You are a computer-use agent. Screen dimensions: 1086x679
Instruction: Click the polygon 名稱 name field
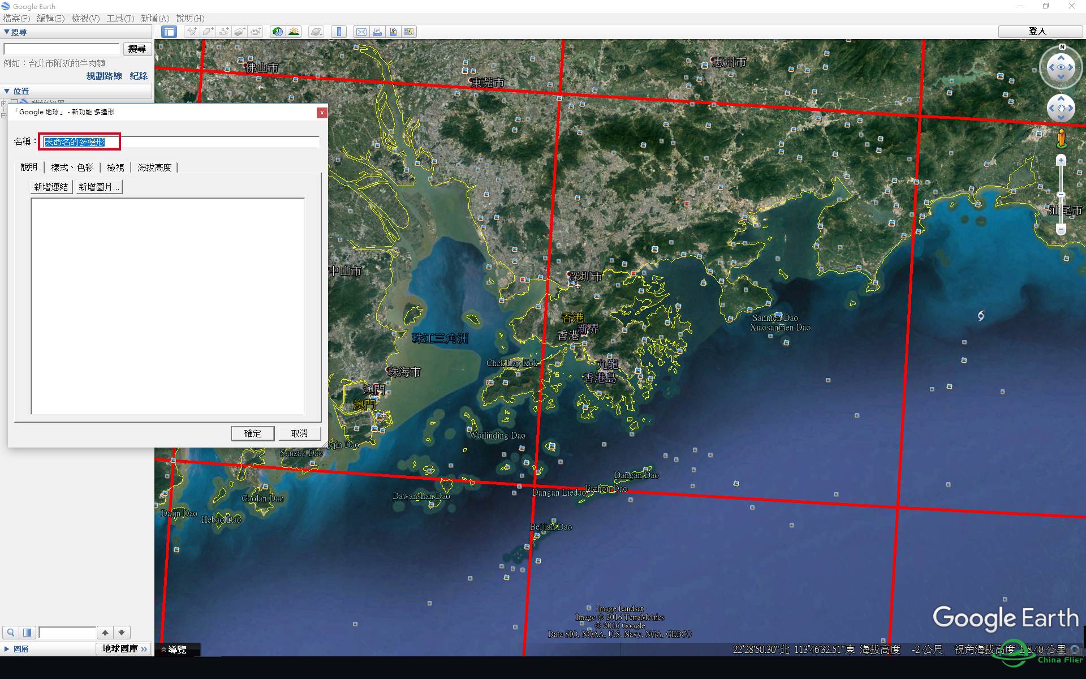click(180, 141)
